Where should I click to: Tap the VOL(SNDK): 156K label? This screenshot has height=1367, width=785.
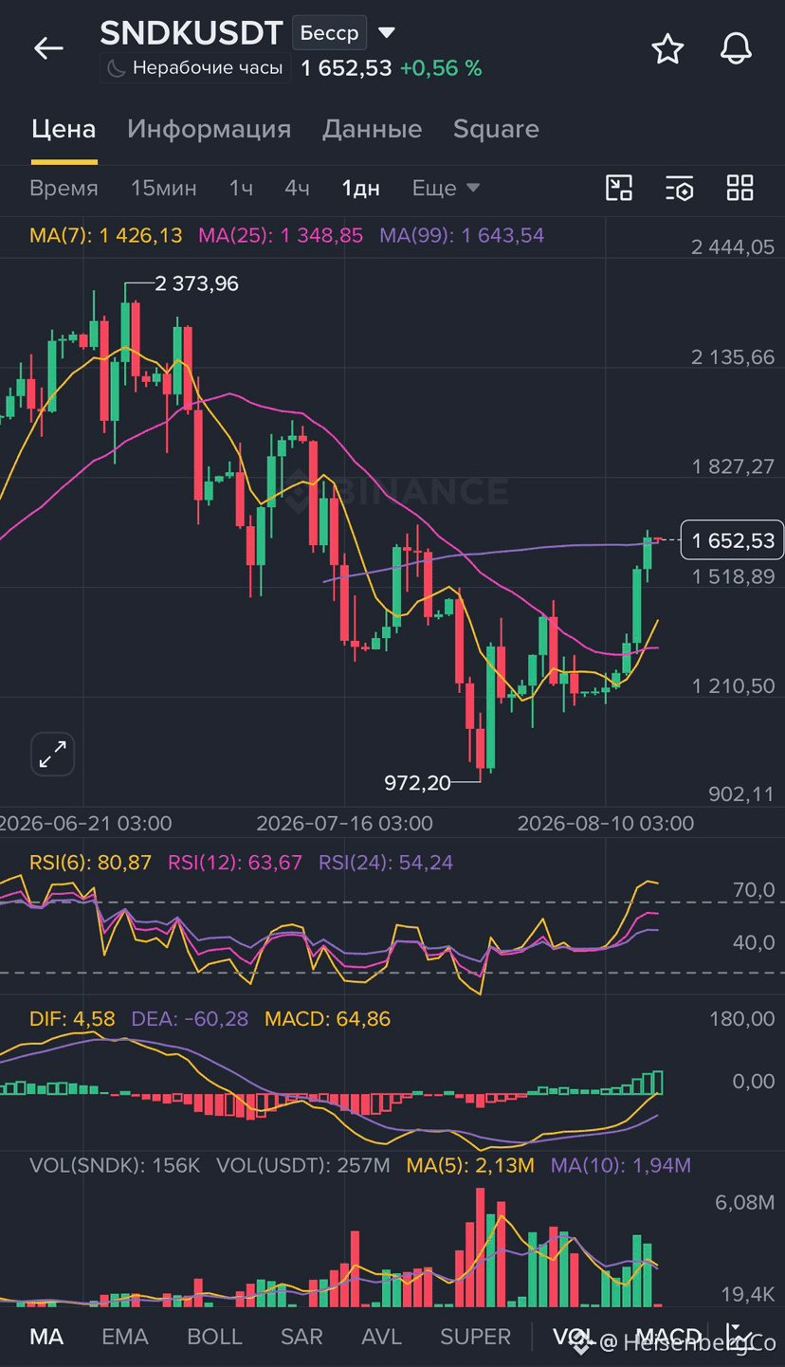[x=115, y=1164]
